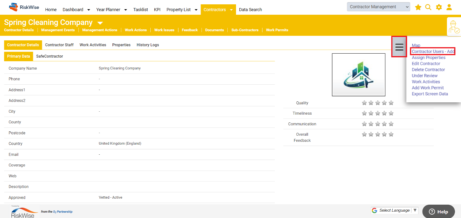Give five stars for Quality rating
Screen dimensions: 461x218
[391, 103]
